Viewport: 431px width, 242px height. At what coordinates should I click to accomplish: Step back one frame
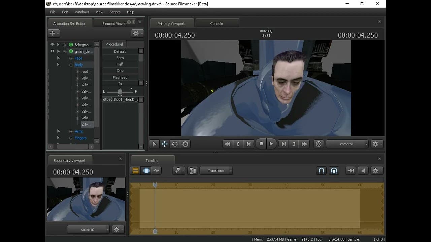(248, 144)
